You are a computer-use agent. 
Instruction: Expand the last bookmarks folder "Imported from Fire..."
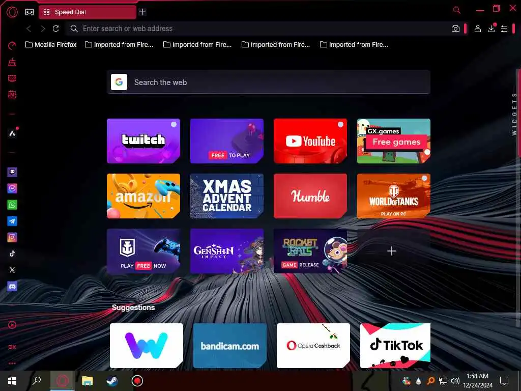coord(354,45)
